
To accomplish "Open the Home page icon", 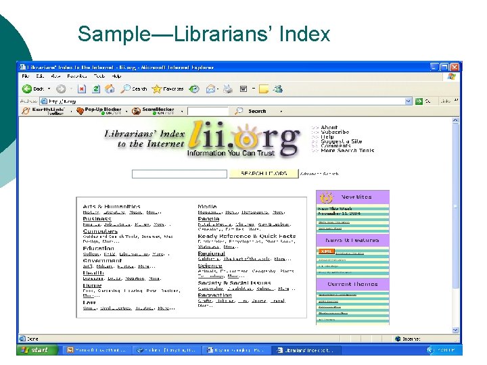I will [x=110, y=89].
